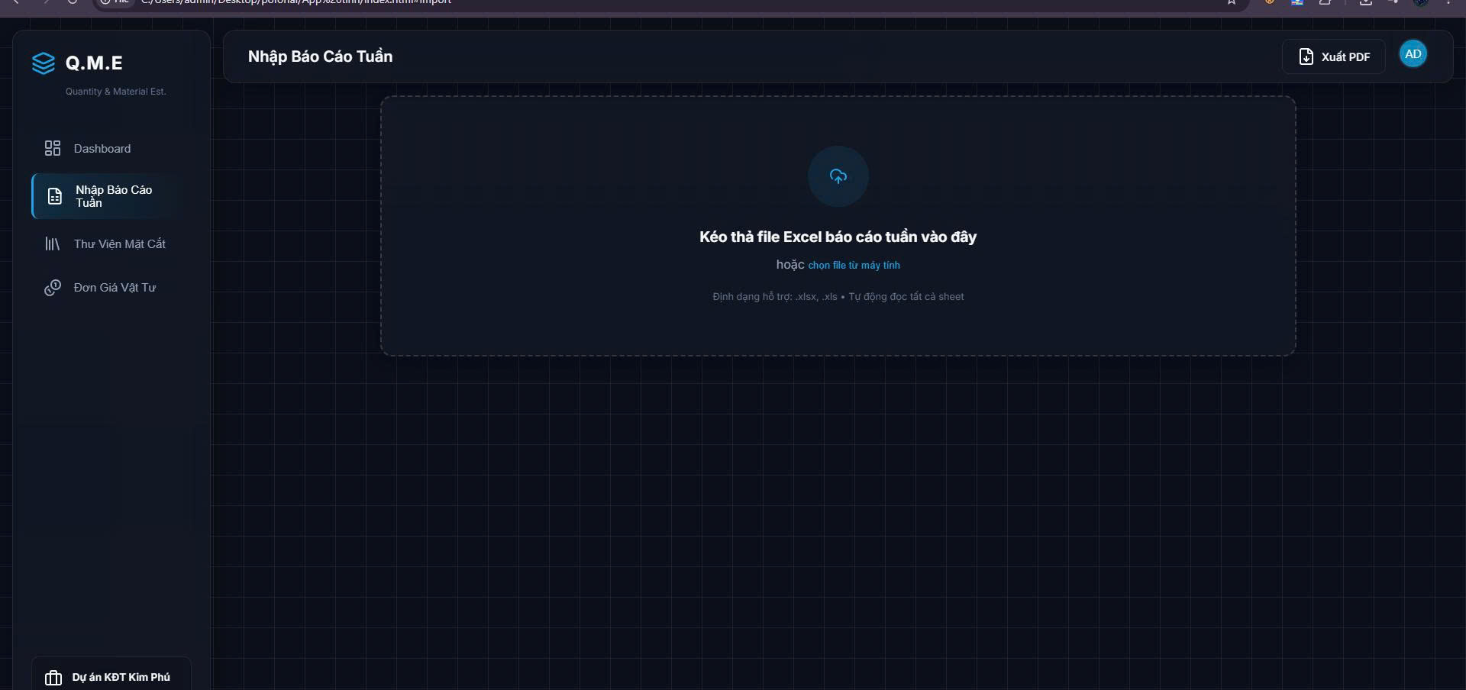Image resolution: width=1466 pixels, height=690 pixels.
Task: Open the AD user avatar
Action: click(x=1413, y=54)
